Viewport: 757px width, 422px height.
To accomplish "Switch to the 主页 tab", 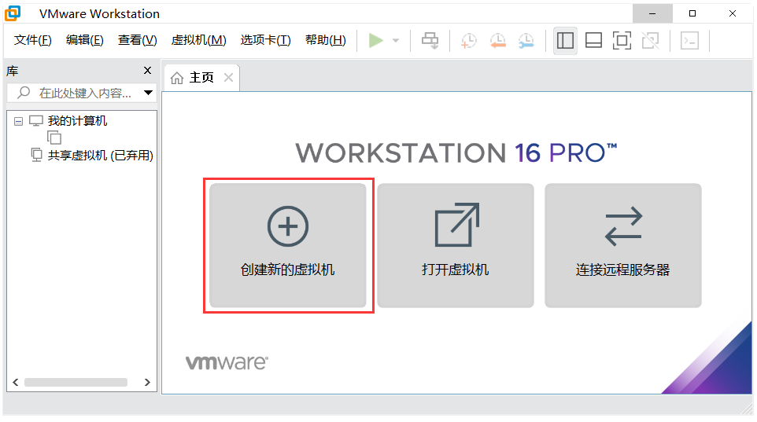I will click(201, 78).
